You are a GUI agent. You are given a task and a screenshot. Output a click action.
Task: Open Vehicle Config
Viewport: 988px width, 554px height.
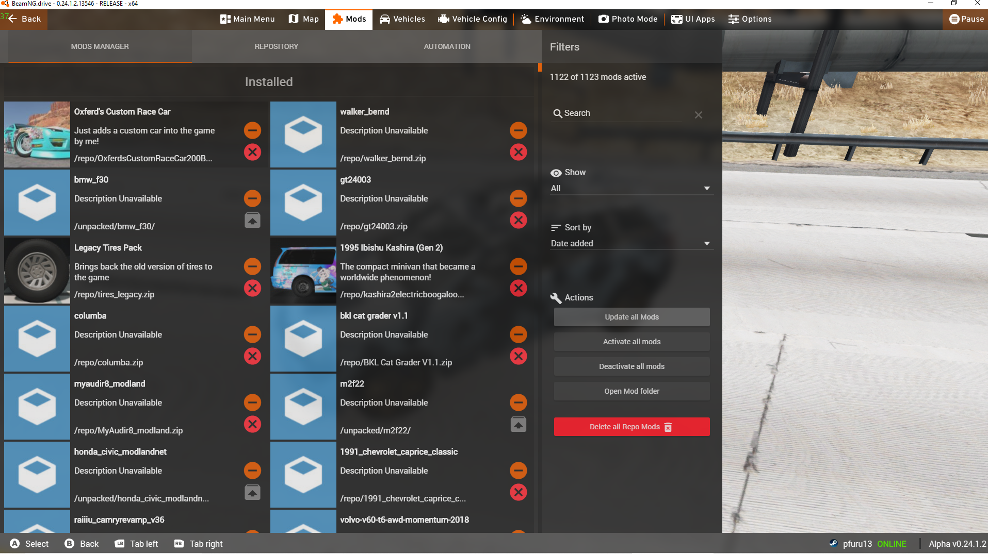pyautogui.click(x=473, y=19)
